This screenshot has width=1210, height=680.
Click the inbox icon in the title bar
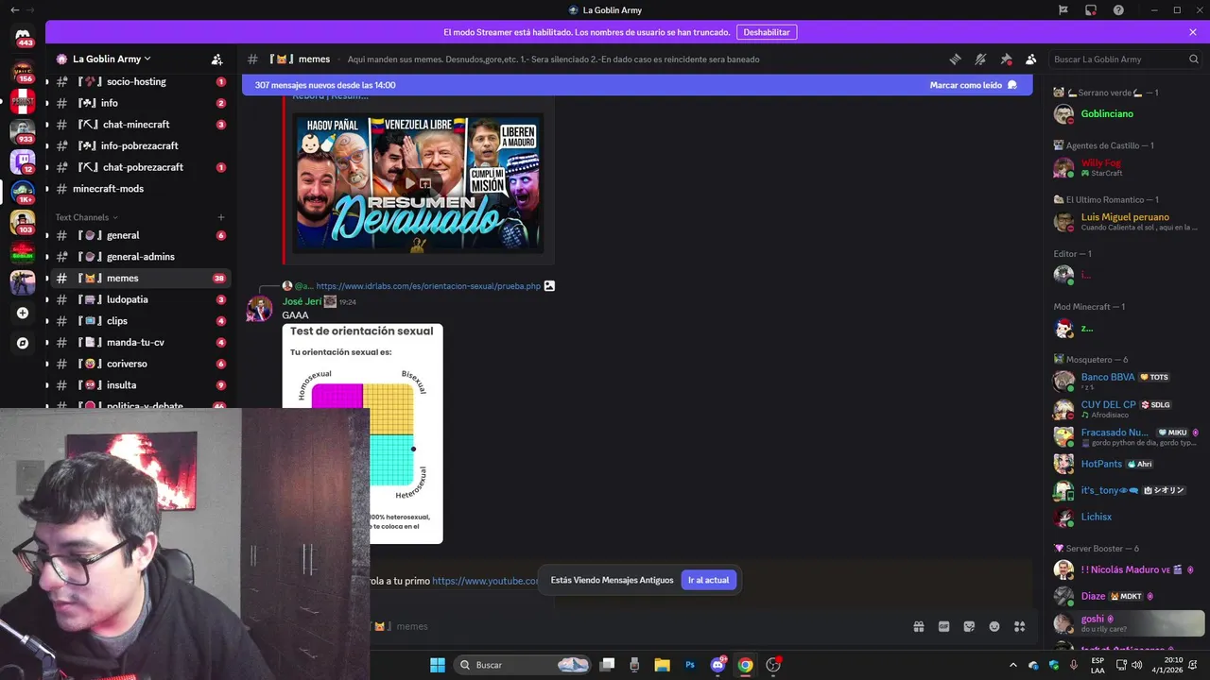[1091, 10]
